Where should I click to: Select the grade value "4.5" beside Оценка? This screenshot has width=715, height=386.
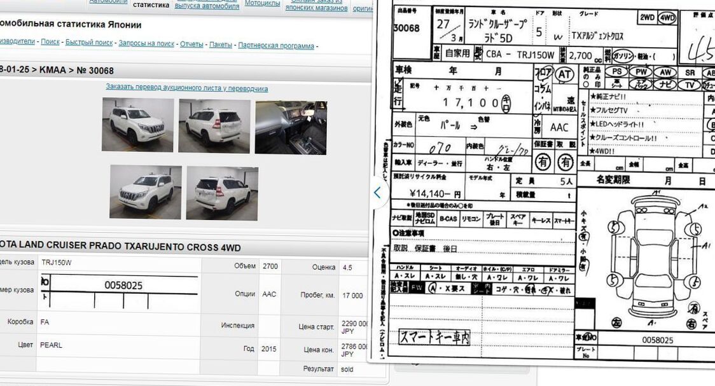tap(347, 268)
